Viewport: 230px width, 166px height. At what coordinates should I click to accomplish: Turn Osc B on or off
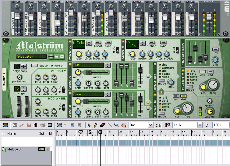click(70, 93)
